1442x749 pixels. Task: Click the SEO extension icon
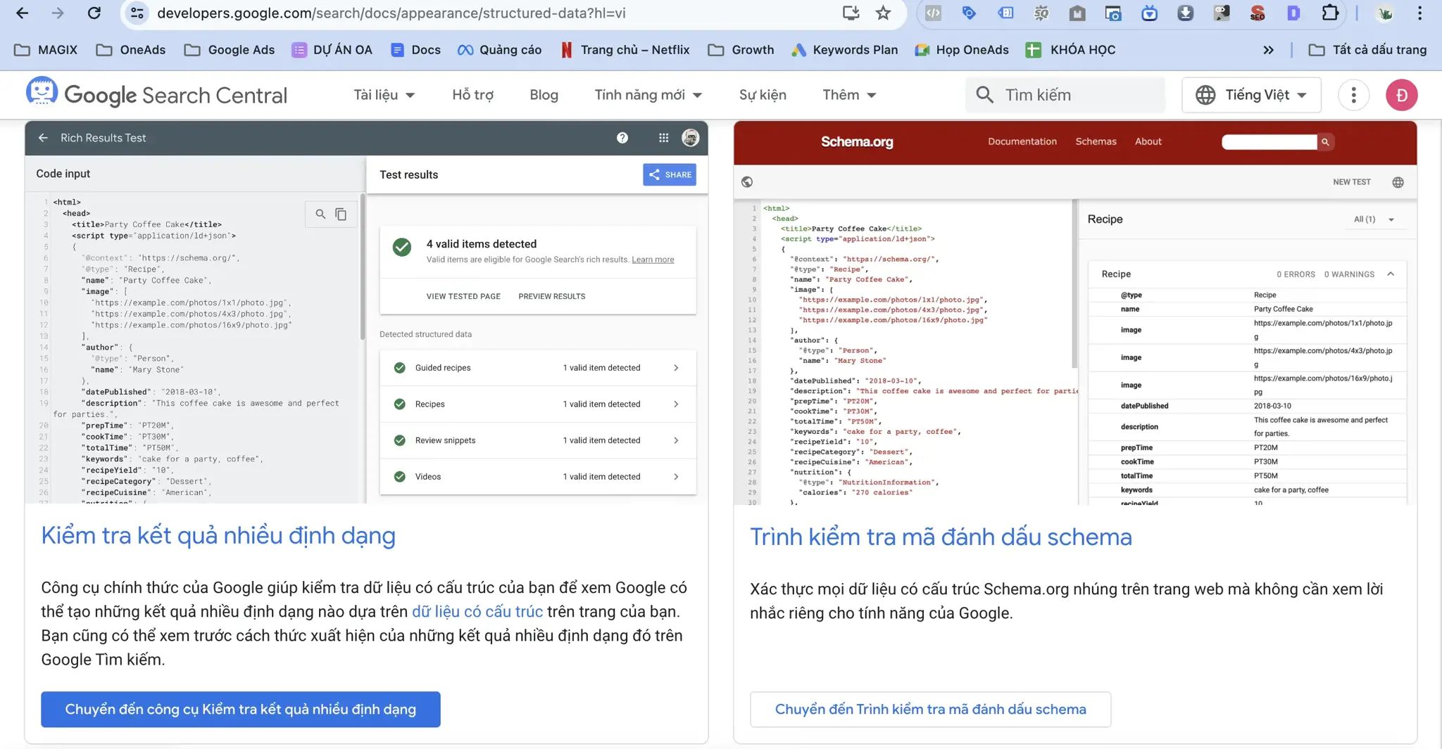(x=1257, y=13)
